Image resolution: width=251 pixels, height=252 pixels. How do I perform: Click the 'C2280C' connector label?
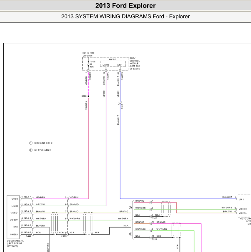click(x=108, y=76)
